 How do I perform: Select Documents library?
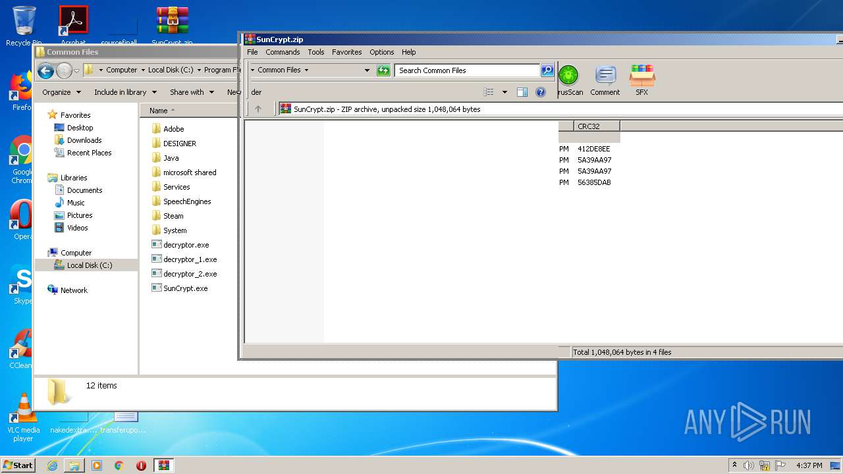tap(84, 190)
